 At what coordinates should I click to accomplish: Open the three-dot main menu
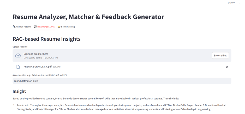(x=239, y=3)
